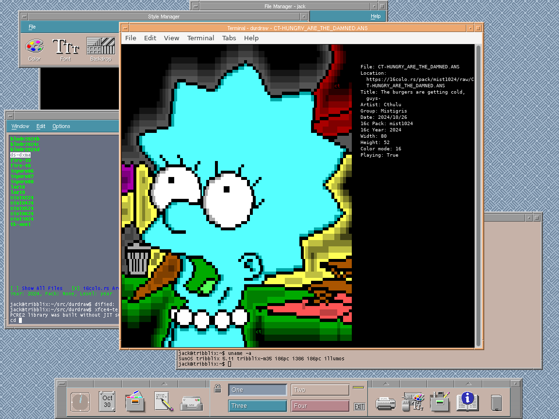Image resolution: width=559 pixels, height=419 pixels.
Task: Open the View menu in durdraw Terminal
Action: pos(171,38)
